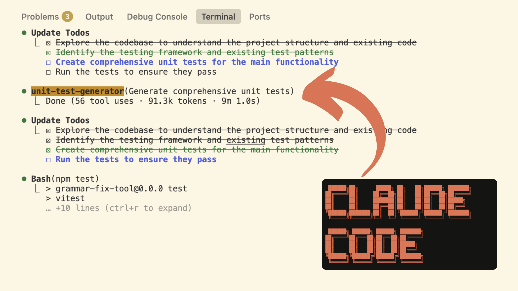Click the second Update Todos heading
The width and height of the screenshot is (518, 291).
pyautogui.click(x=60, y=120)
